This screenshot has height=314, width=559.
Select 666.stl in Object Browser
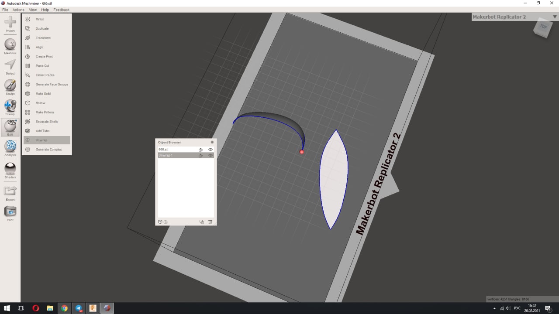(186, 150)
